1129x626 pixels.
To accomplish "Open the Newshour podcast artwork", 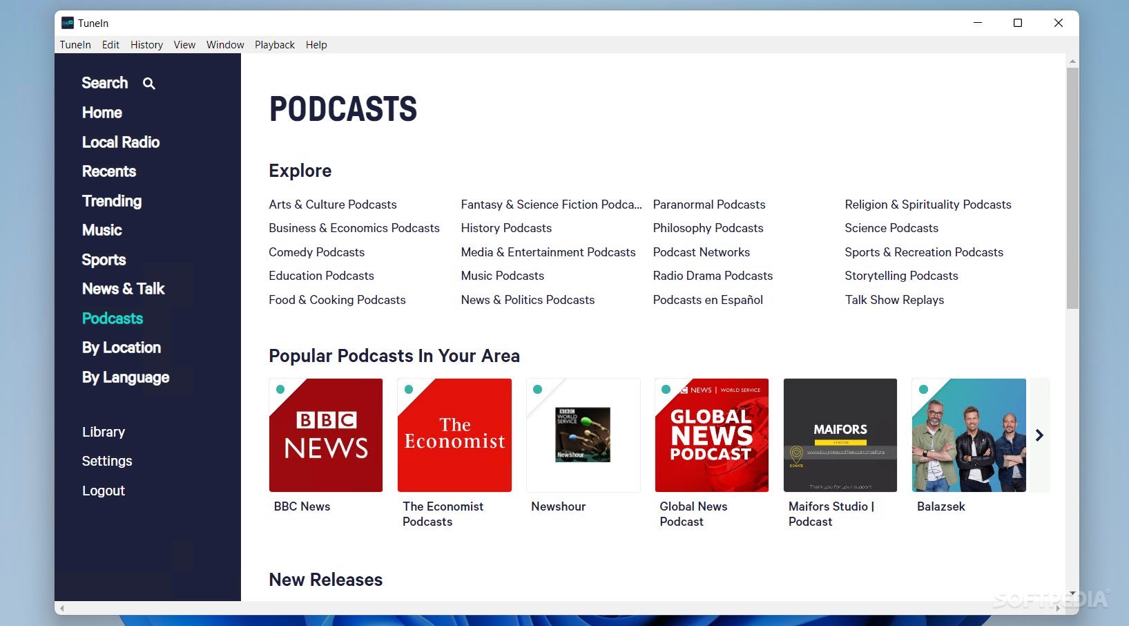I will pos(583,435).
